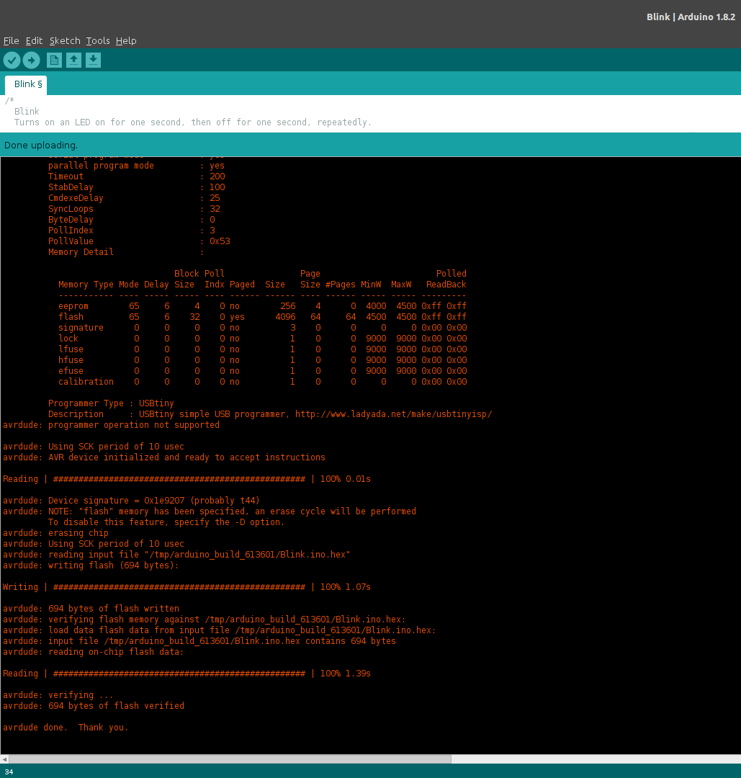Click the 'parallel program mode' line

tap(136, 166)
